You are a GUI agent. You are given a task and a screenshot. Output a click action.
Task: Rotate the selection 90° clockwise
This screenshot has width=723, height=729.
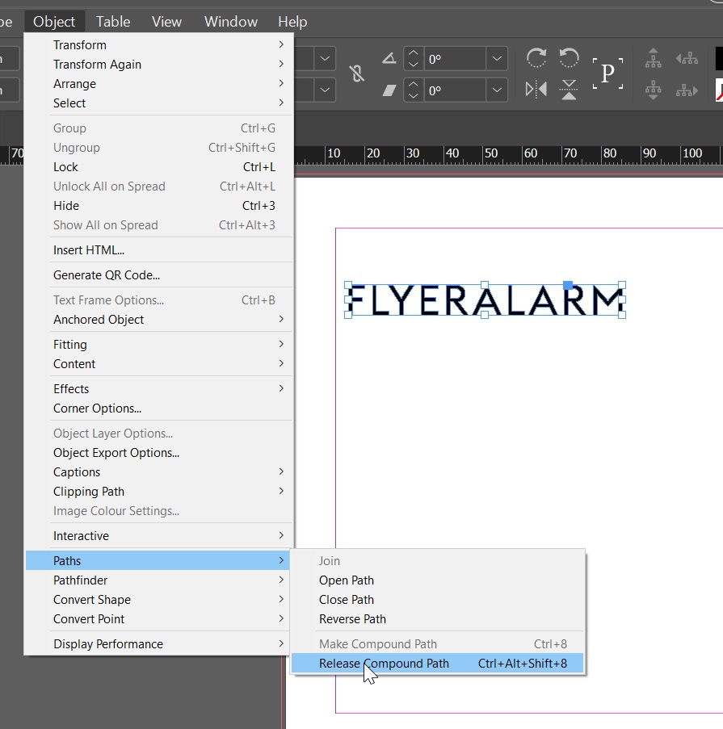pyautogui.click(x=536, y=57)
